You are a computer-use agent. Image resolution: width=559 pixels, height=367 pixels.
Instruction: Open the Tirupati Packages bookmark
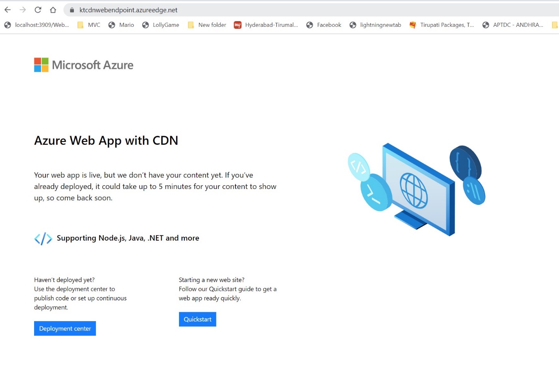point(442,25)
